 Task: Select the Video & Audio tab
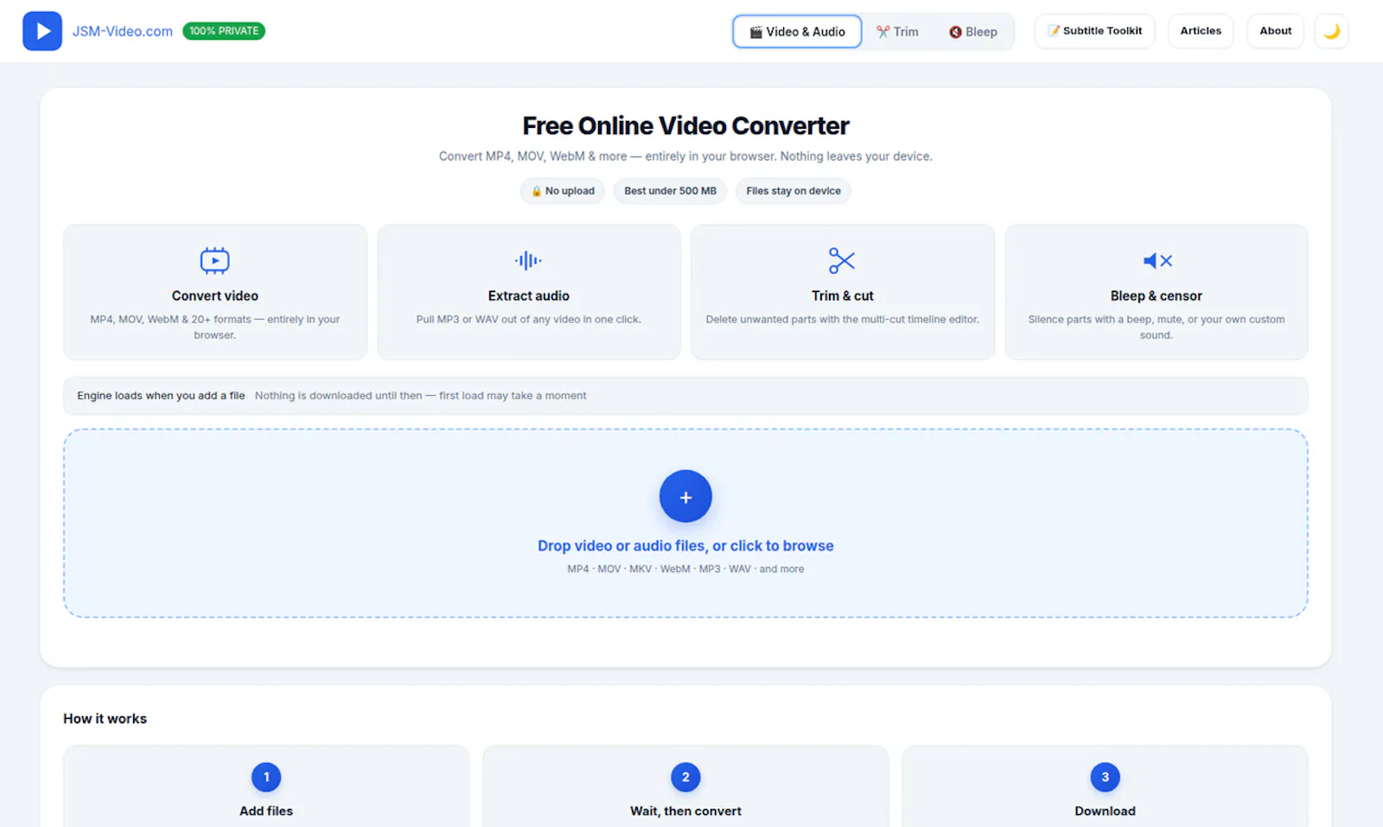click(797, 32)
